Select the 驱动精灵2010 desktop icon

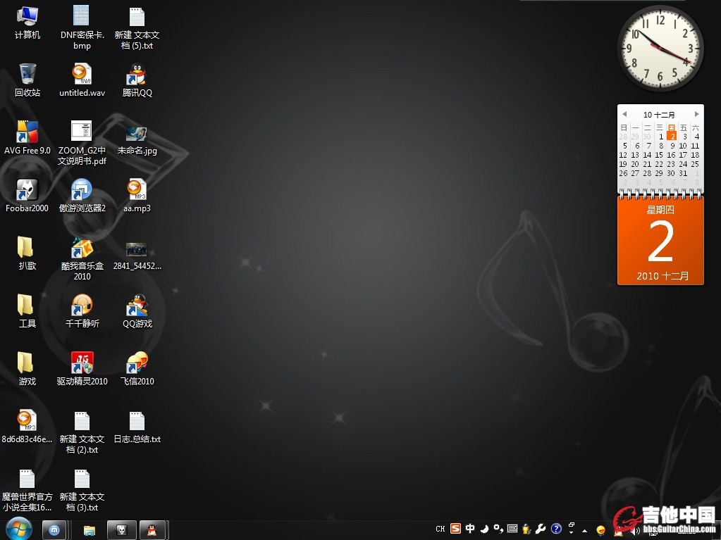(82, 363)
